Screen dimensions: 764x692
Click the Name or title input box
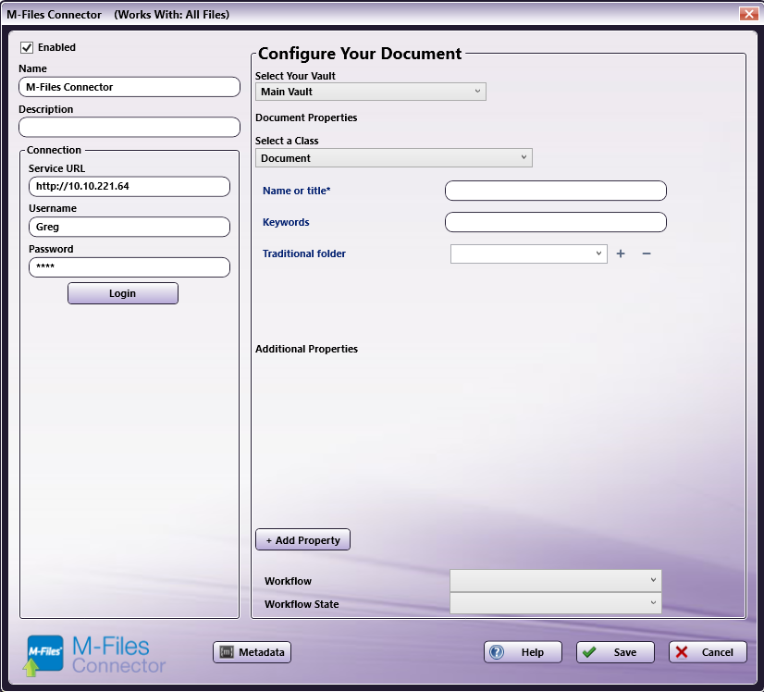pyautogui.click(x=556, y=191)
